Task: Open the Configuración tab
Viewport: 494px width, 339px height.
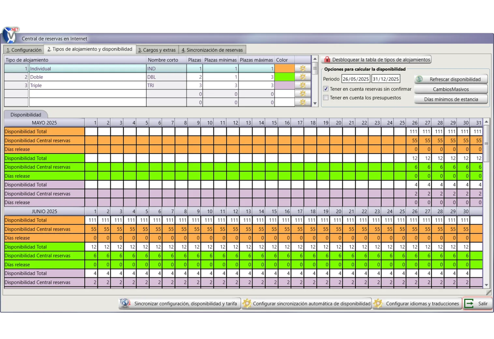Action: coord(24,50)
